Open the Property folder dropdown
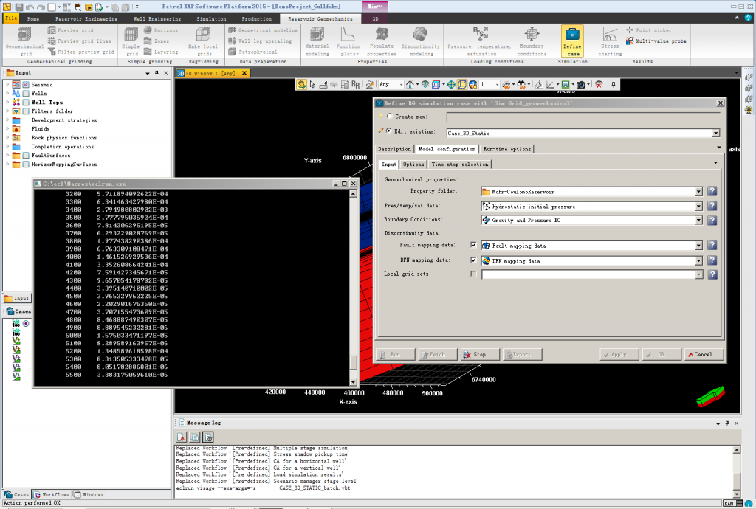The width and height of the screenshot is (756, 509). (698, 192)
